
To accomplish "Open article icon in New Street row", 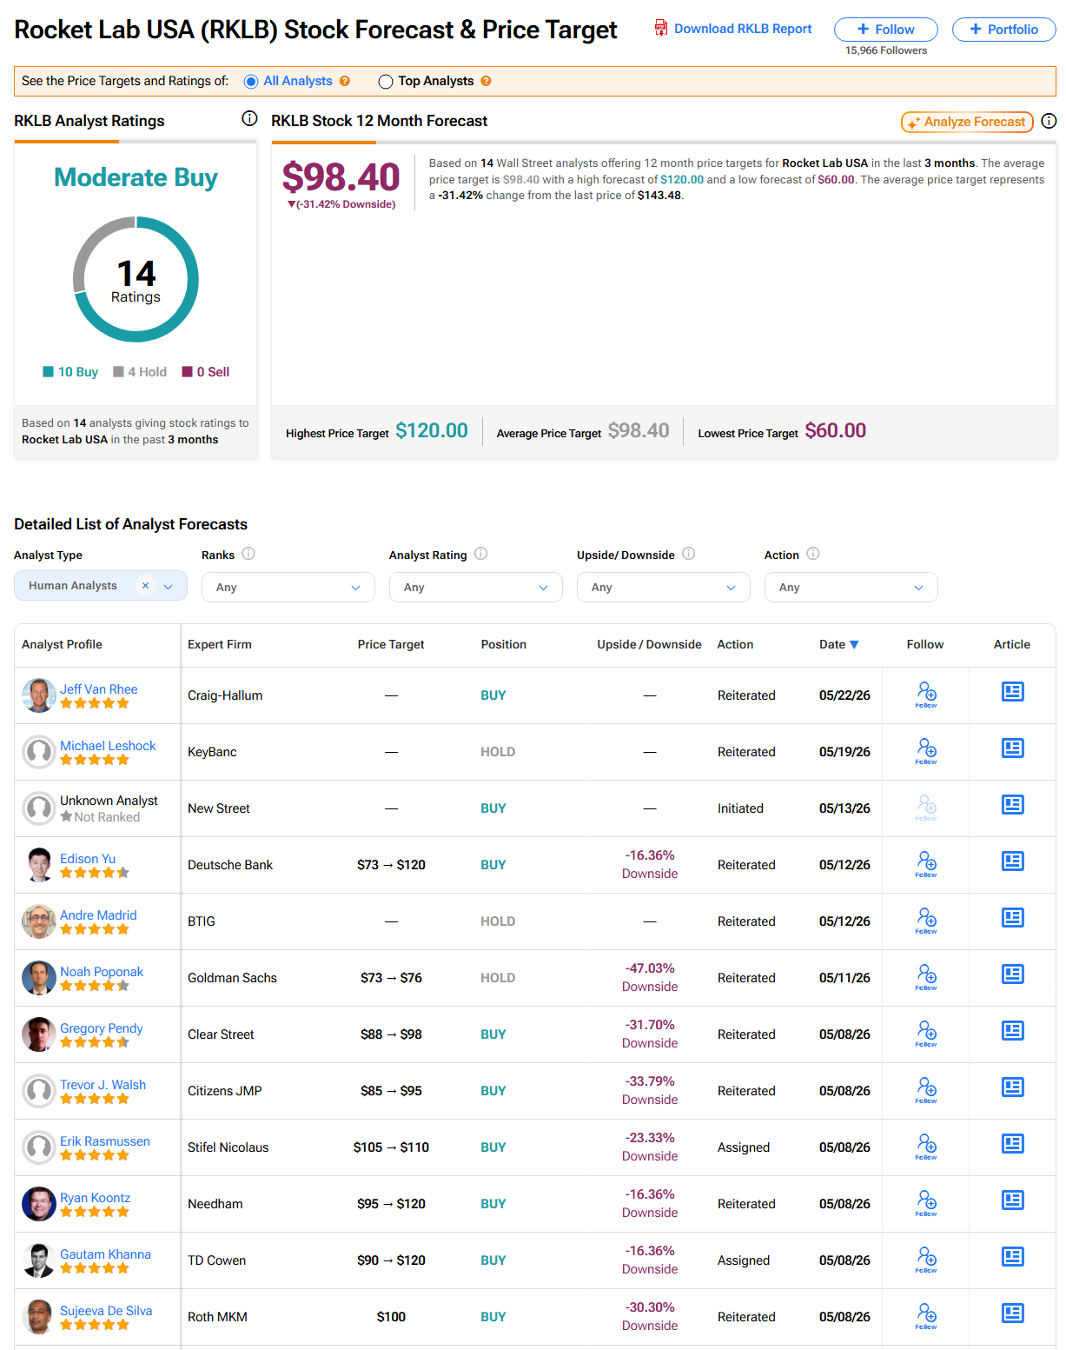I will [x=1012, y=805].
